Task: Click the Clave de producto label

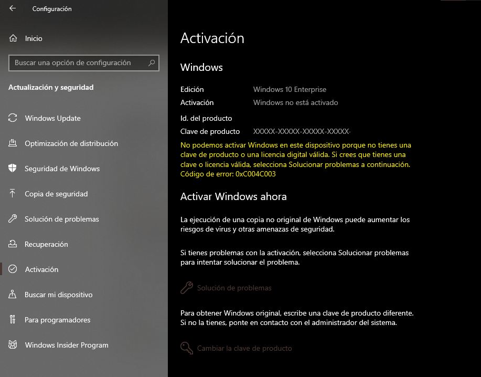Action: 210,131
